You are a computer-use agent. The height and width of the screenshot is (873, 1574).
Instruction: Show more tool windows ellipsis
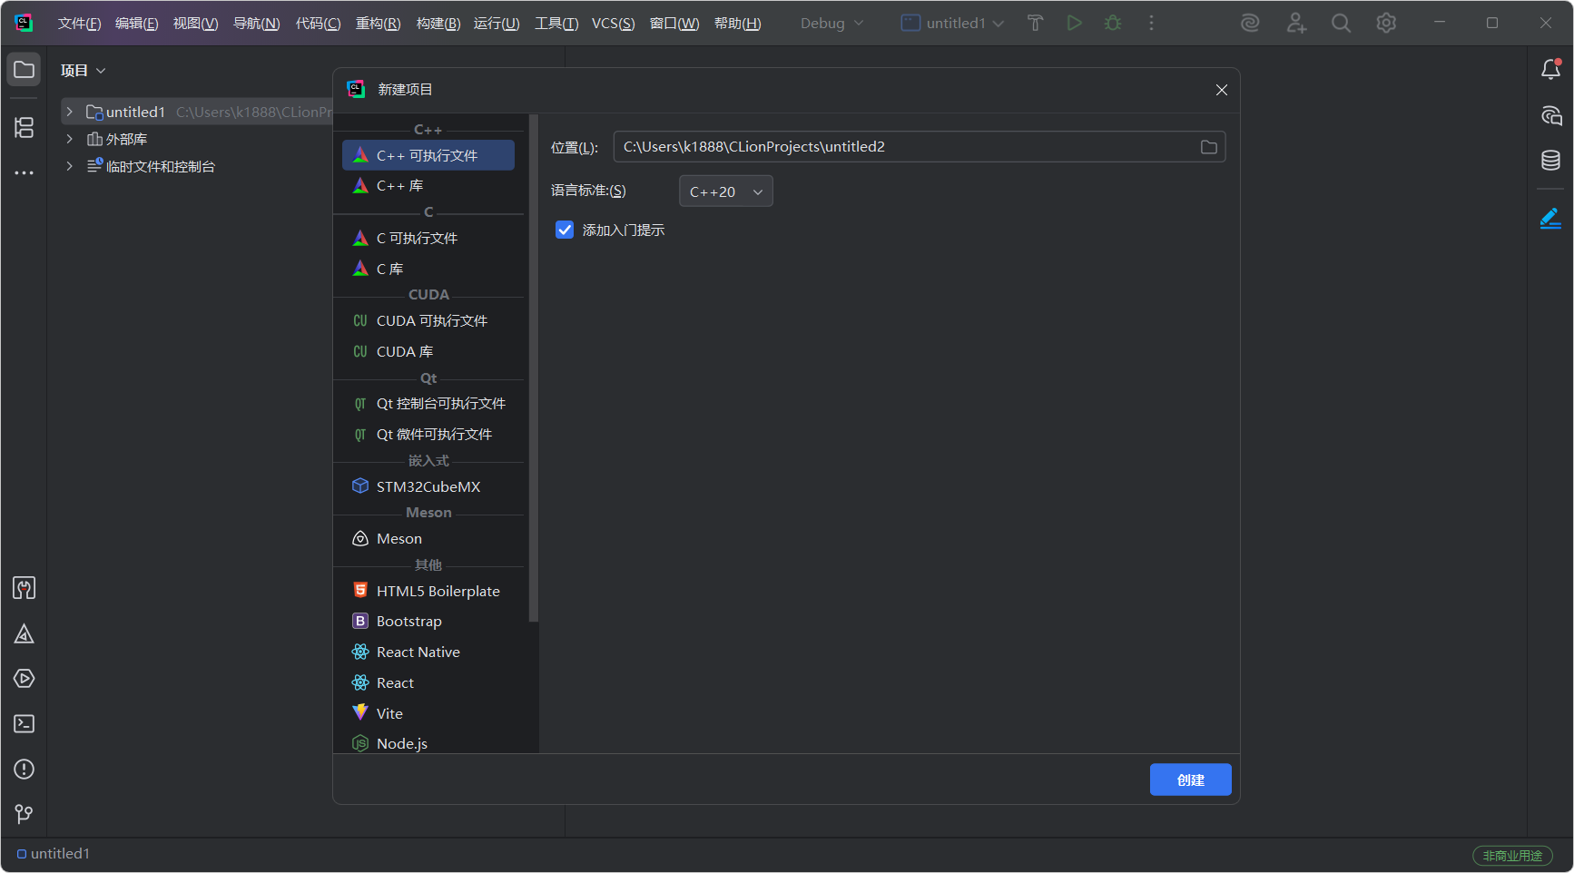(x=24, y=172)
